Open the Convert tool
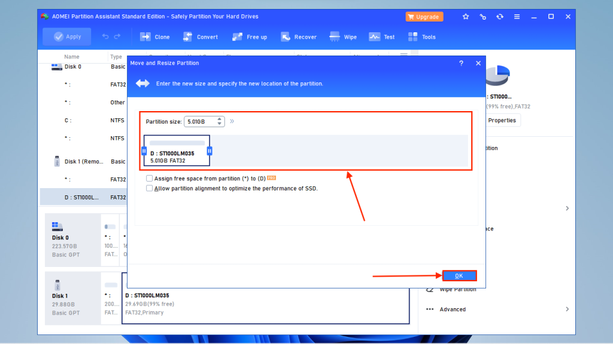Image resolution: width=613 pixels, height=344 pixels. [x=200, y=36]
